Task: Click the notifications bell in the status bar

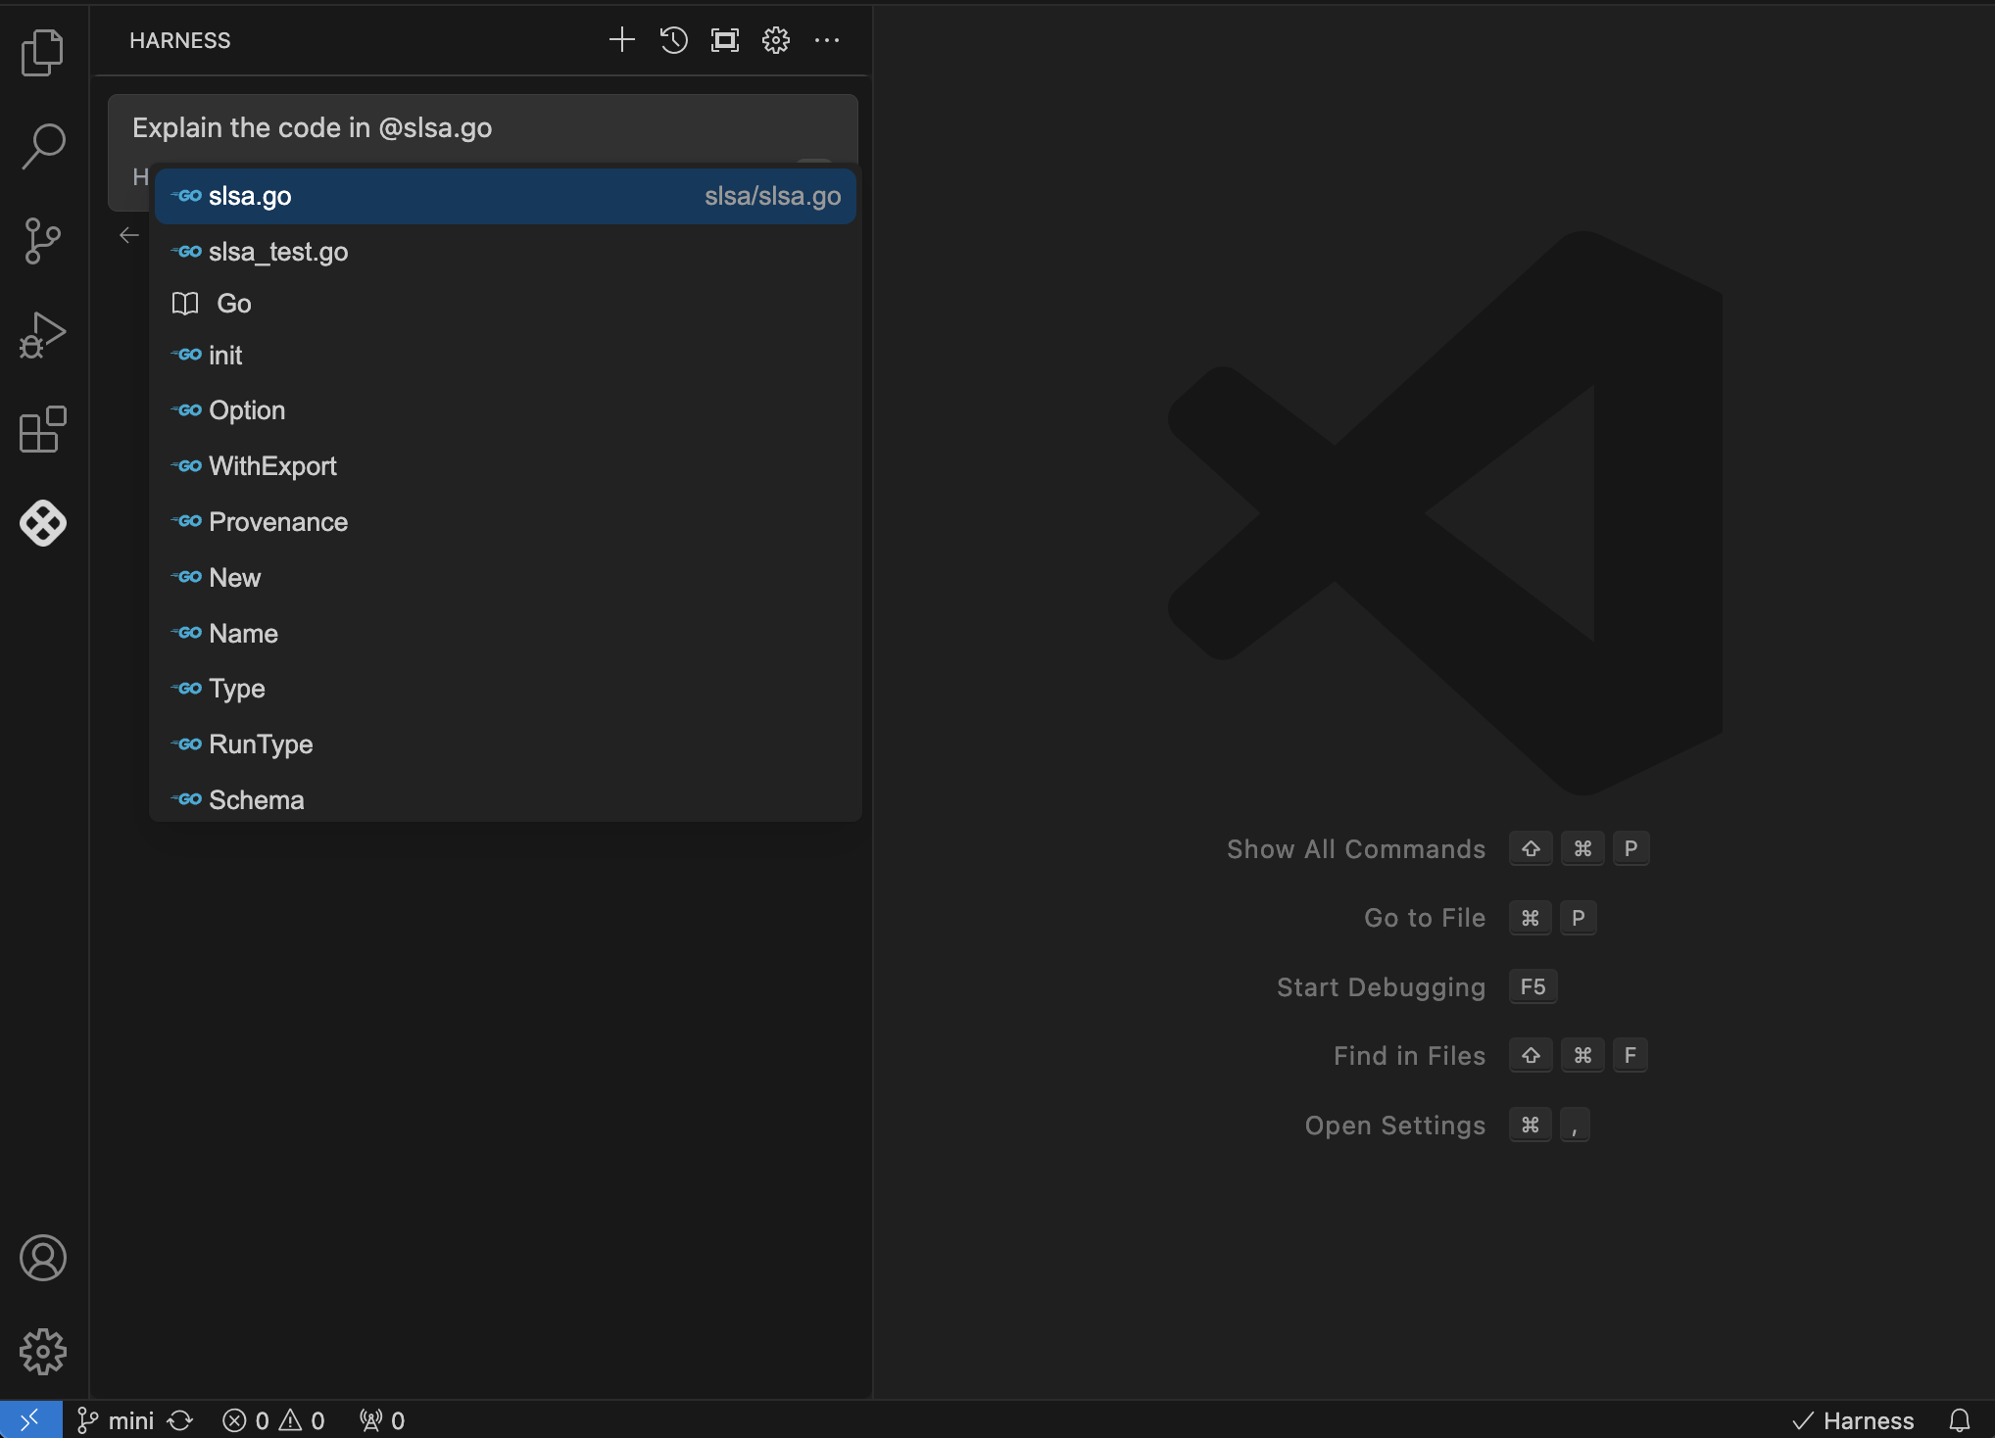Action: (x=1960, y=1419)
